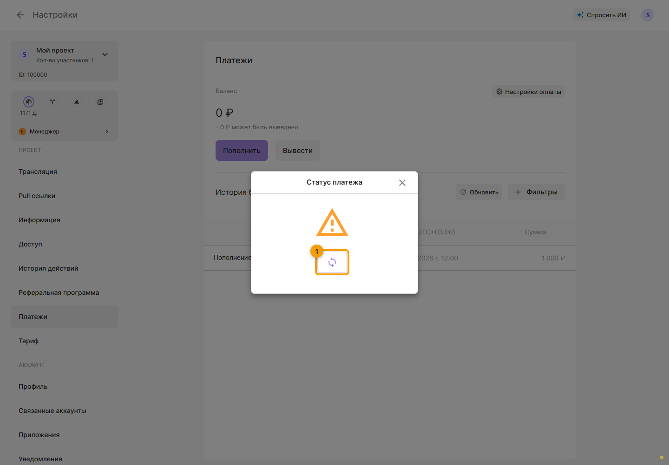Open the person icon in project panel
This screenshot has width=669, height=465.
coord(77,101)
